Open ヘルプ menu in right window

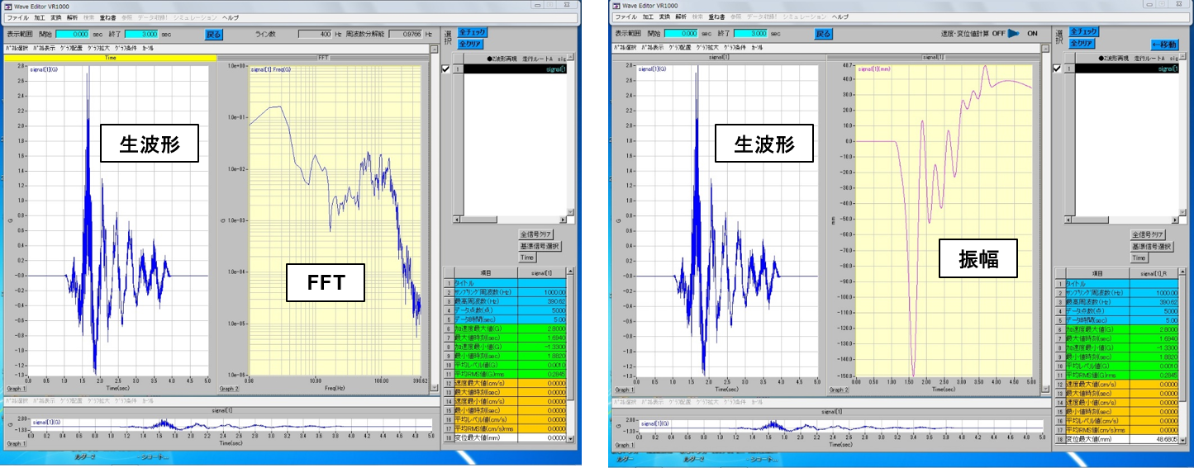coord(840,17)
